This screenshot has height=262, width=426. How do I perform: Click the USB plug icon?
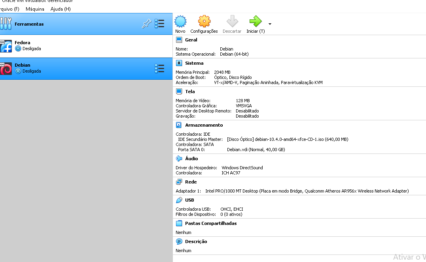tap(179, 200)
